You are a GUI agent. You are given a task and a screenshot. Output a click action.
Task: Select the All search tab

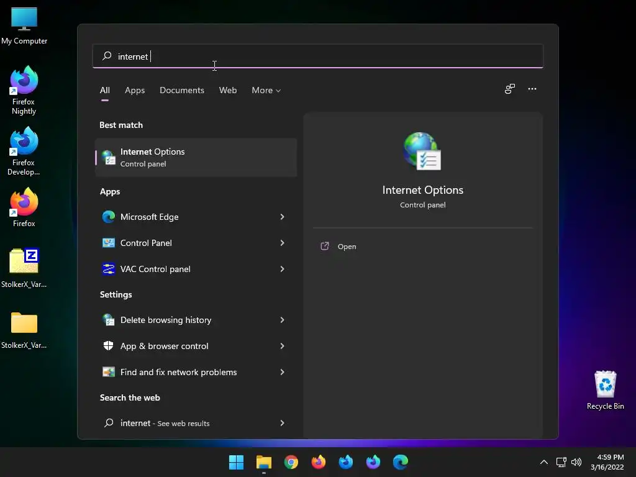104,91
